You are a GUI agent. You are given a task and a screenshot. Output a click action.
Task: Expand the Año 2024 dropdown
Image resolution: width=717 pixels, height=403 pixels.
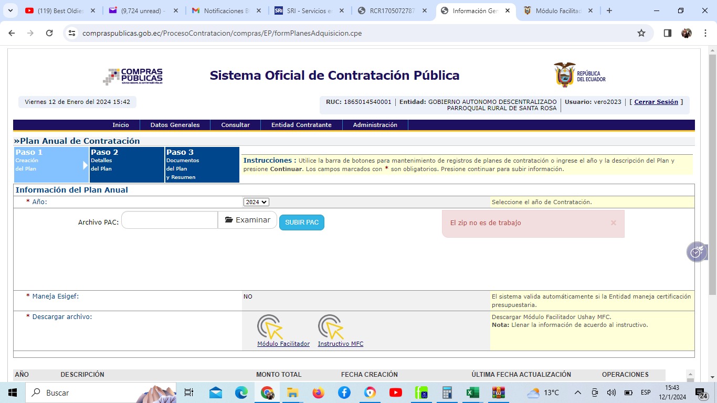pyautogui.click(x=256, y=202)
